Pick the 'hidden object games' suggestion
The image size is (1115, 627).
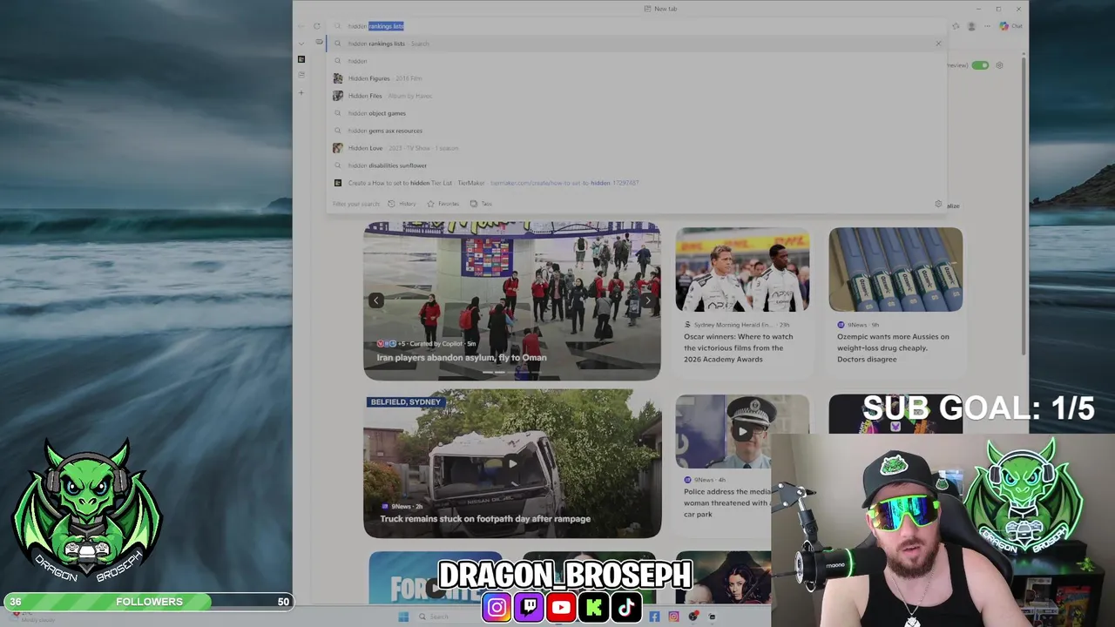click(x=636, y=113)
